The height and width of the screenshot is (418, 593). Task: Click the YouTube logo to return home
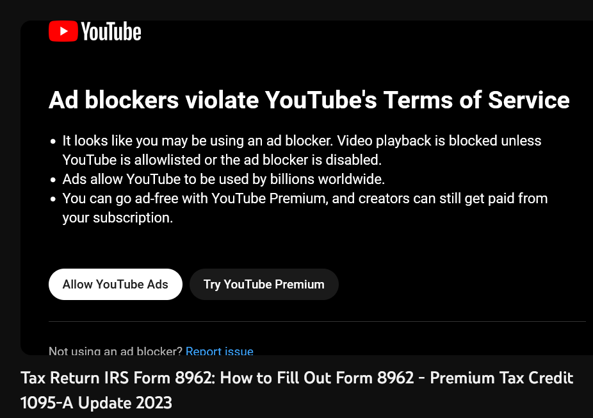coord(95,30)
